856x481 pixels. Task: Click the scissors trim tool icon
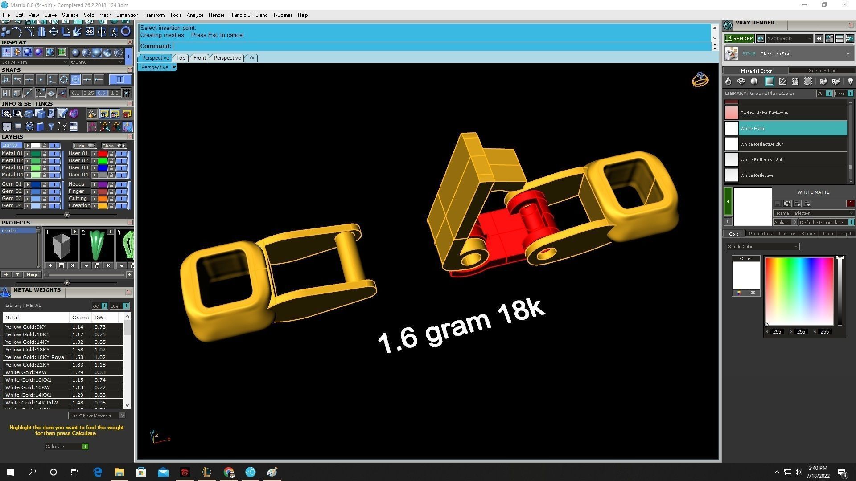(114, 31)
